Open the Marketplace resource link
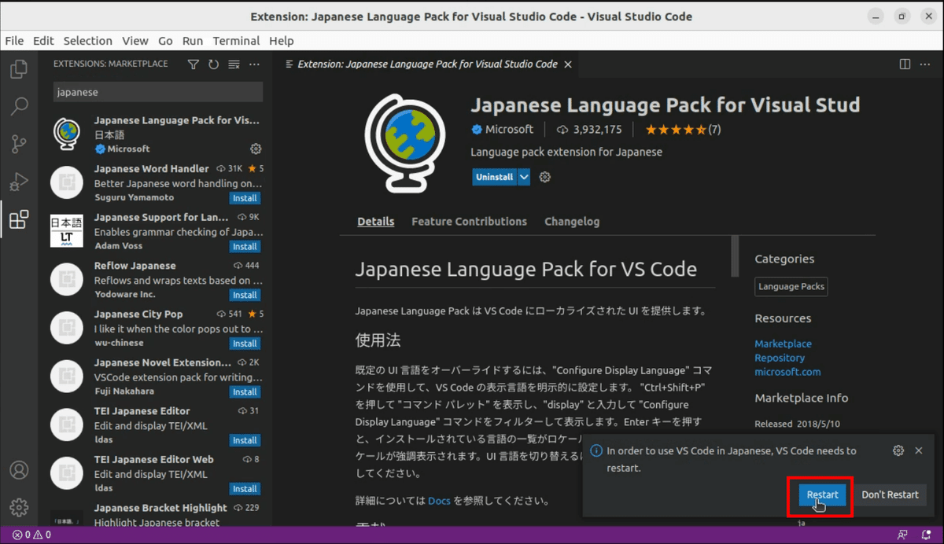This screenshot has width=944, height=544. click(783, 344)
